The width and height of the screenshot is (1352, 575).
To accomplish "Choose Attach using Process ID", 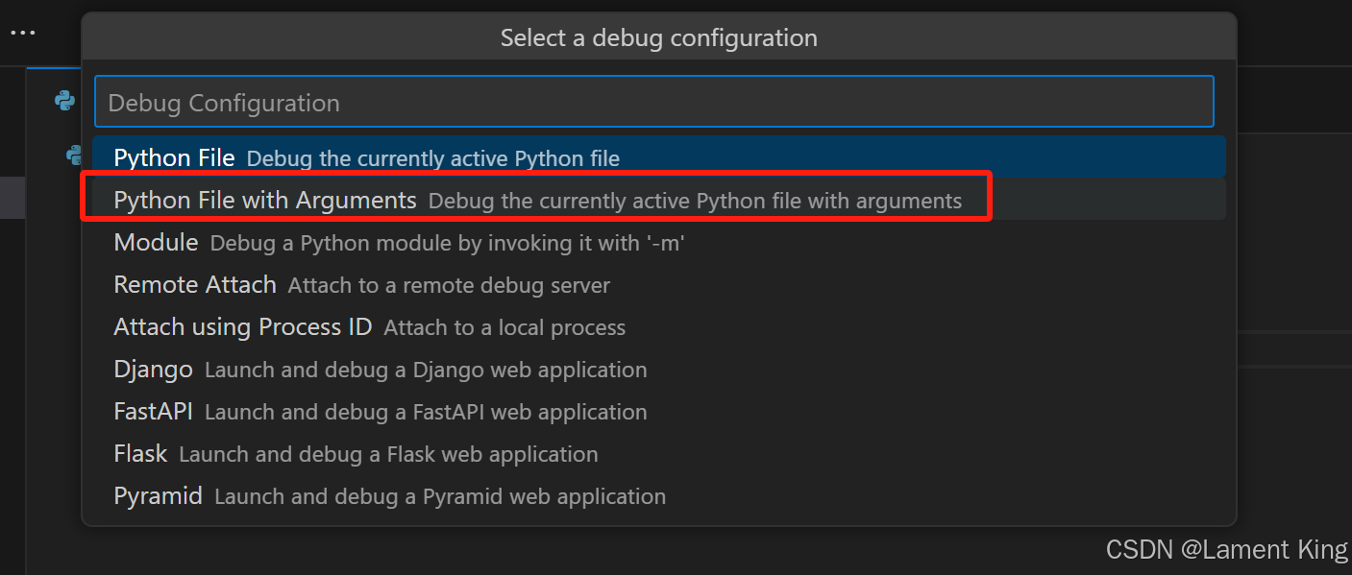I will point(242,327).
